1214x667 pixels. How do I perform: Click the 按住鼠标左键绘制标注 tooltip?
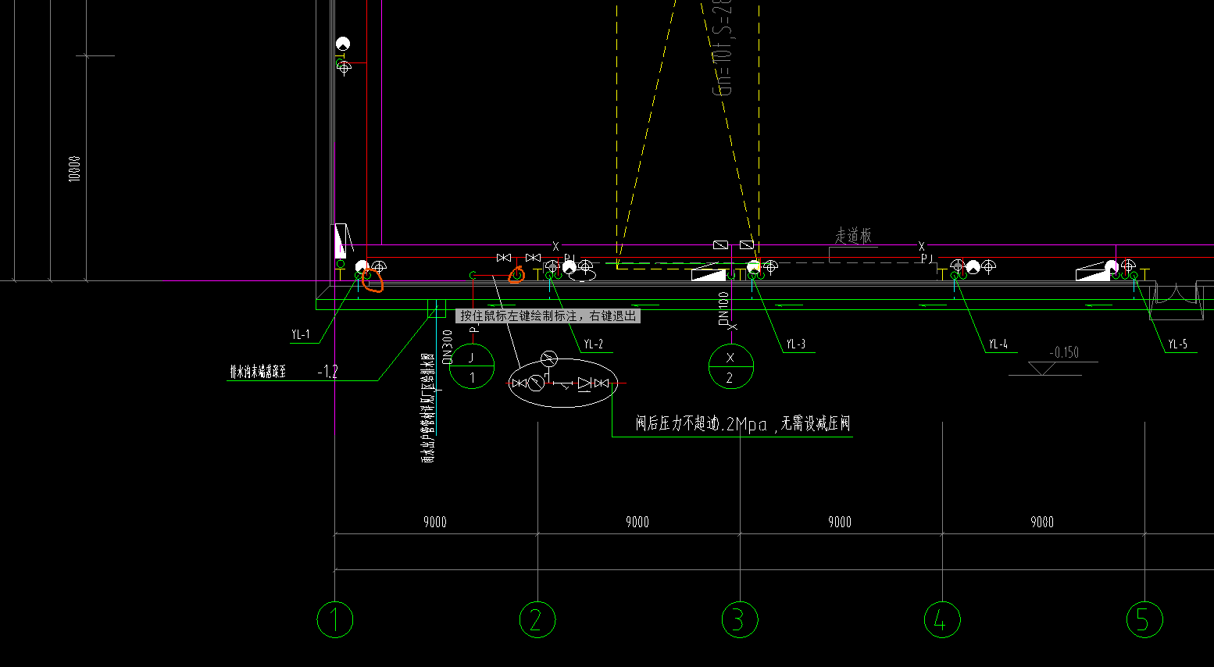pos(548,316)
